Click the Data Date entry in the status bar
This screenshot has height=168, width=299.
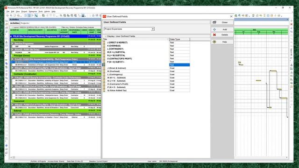(75, 161)
